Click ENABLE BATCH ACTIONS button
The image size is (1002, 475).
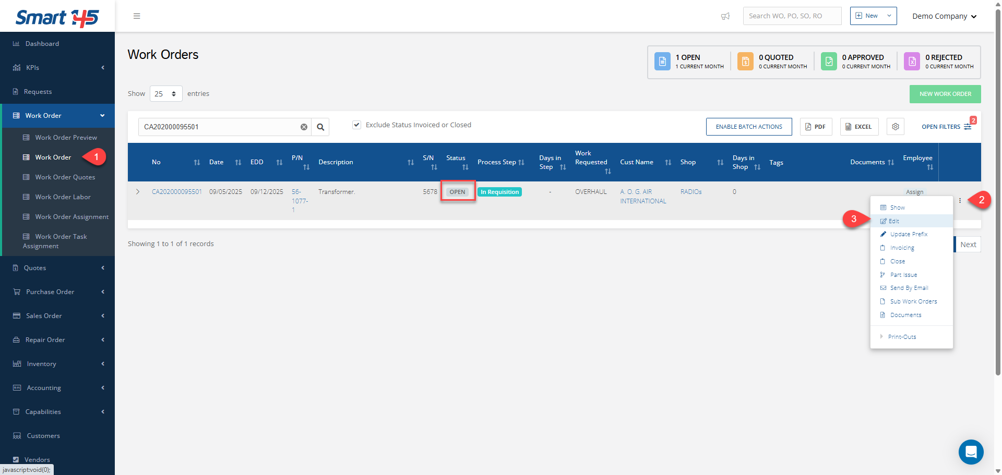[x=749, y=127]
